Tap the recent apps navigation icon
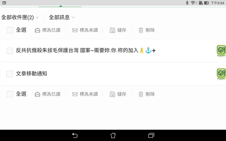The width and height of the screenshot is (226, 141). pyautogui.click(x=151, y=135)
